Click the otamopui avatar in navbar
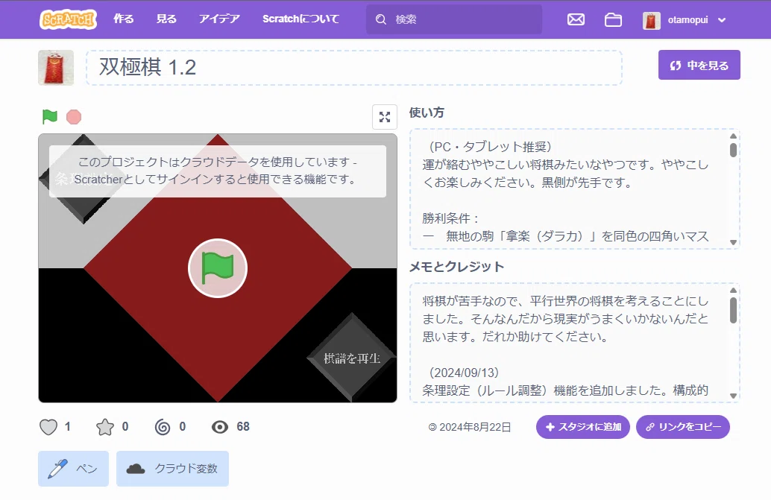Viewport: 771px width, 500px height. (x=651, y=20)
